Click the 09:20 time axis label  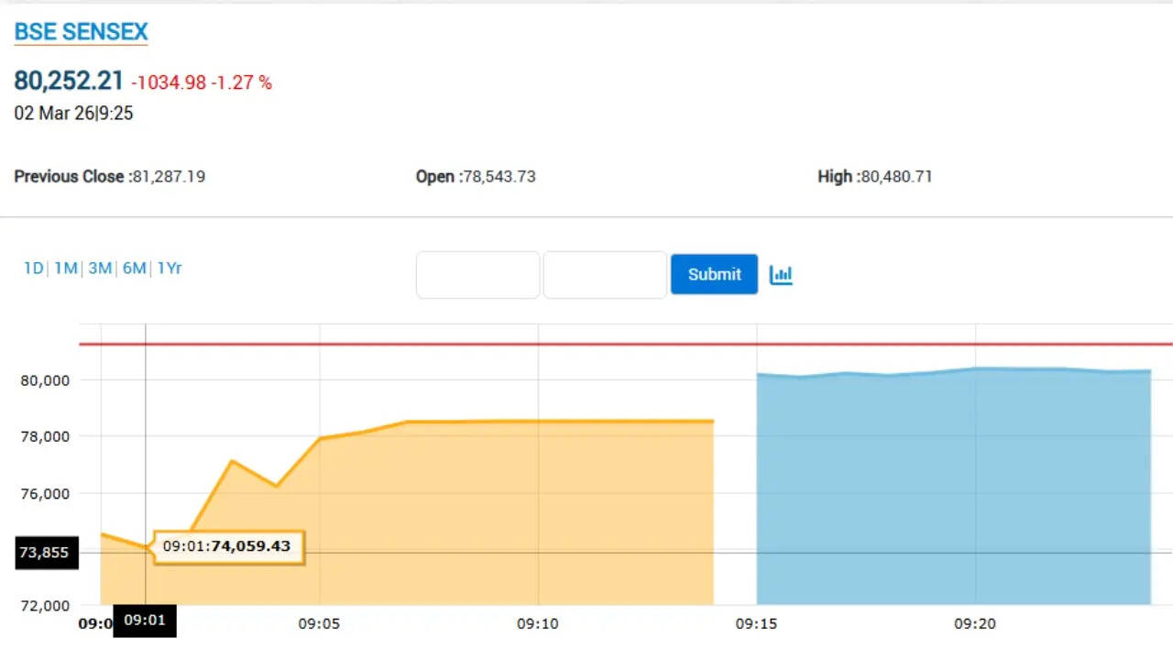(x=975, y=624)
